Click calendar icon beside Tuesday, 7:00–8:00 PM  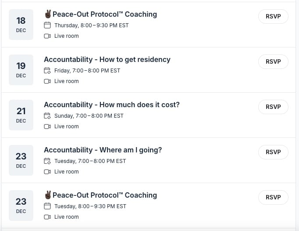(x=47, y=161)
